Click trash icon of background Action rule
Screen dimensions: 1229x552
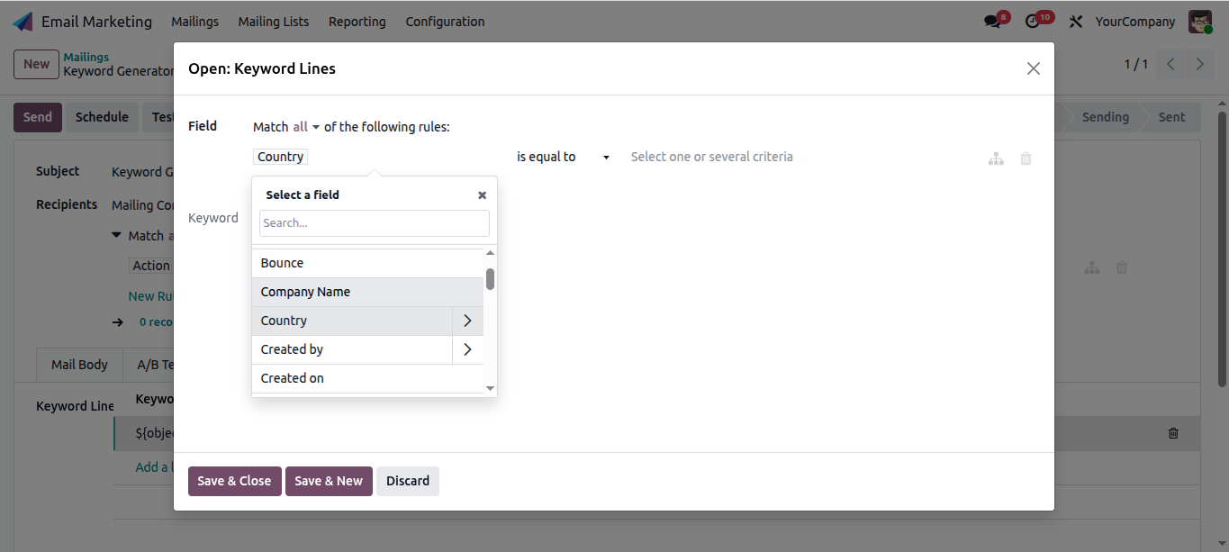pos(1122,267)
